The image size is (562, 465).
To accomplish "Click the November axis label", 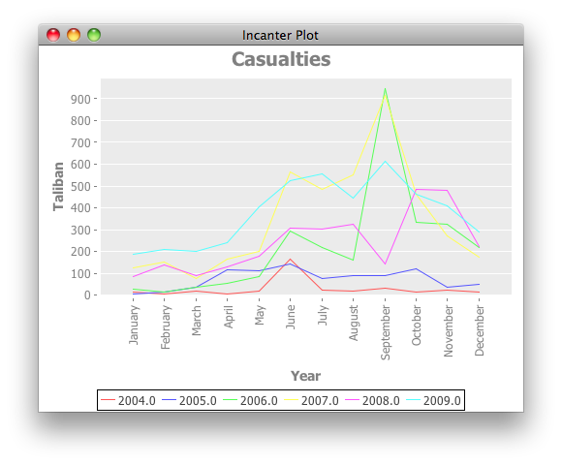I will (448, 331).
